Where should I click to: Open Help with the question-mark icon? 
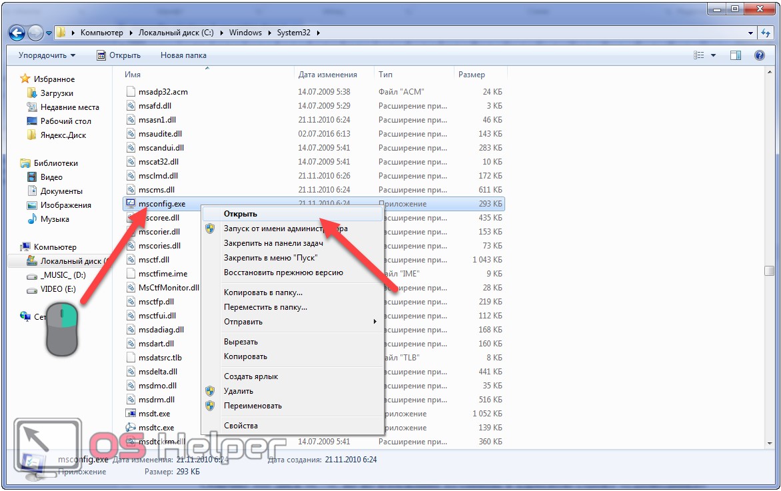click(759, 55)
